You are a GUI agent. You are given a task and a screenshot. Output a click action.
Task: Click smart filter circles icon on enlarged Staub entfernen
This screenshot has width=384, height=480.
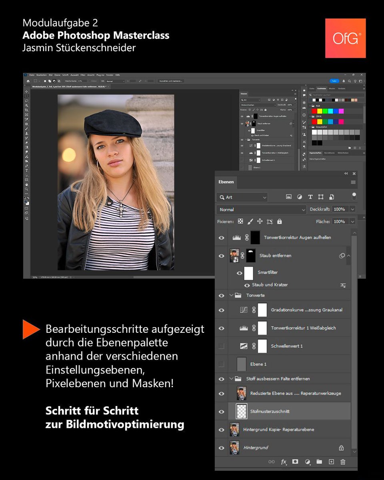(342, 256)
